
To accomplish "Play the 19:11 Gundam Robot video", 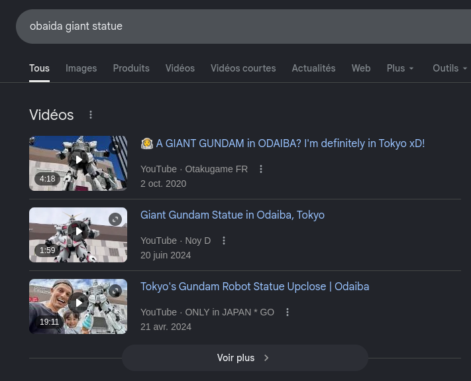I will click(79, 303).
